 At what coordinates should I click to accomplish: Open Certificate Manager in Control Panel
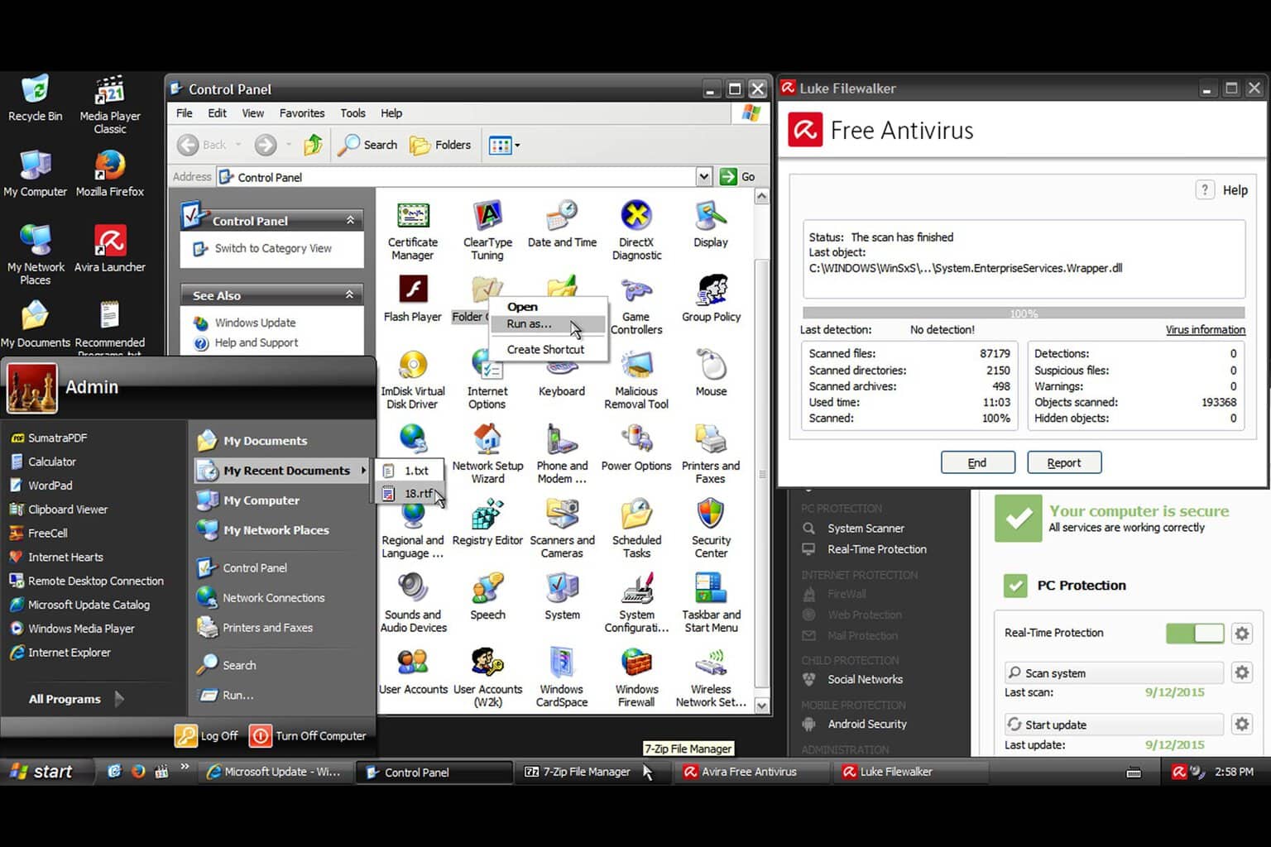[412, 230]
